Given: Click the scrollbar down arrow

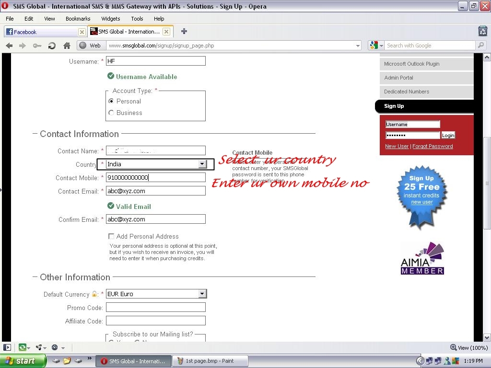Looking at the screenshot, I should click(487, 338).
